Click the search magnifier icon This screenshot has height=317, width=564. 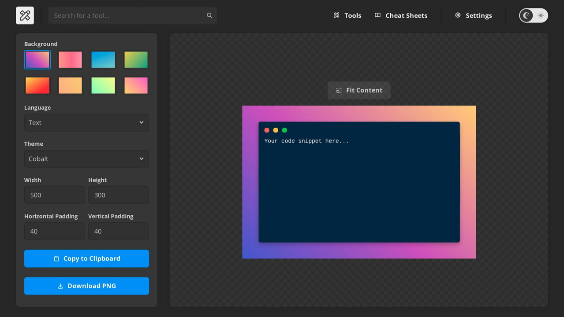[x=209, y=15]
